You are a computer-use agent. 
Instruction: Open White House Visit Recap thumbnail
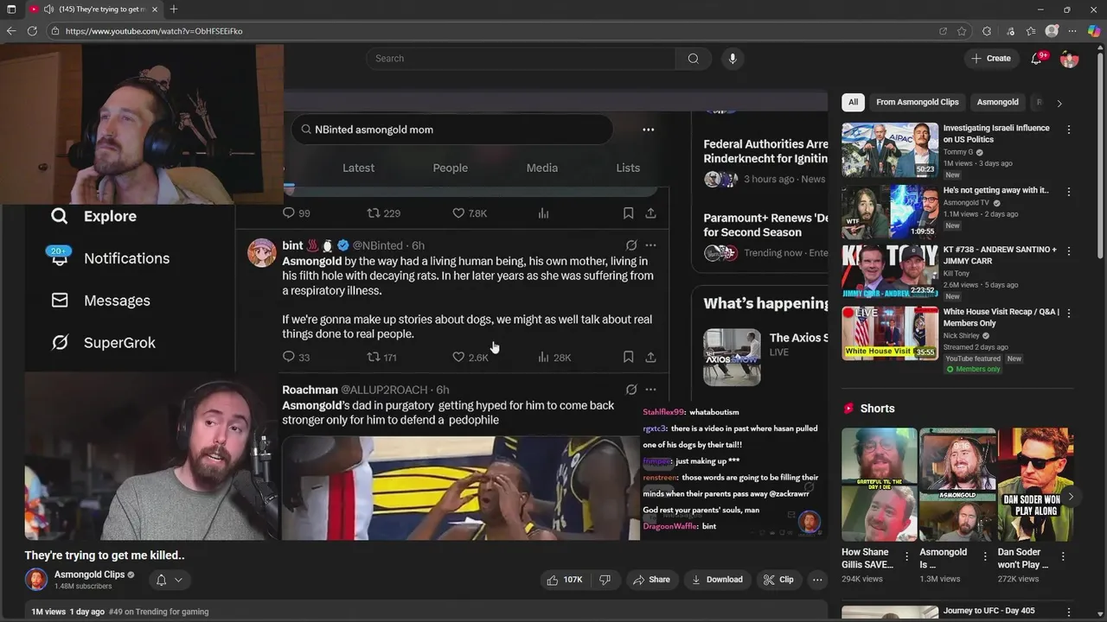click(x=890, y=333)
